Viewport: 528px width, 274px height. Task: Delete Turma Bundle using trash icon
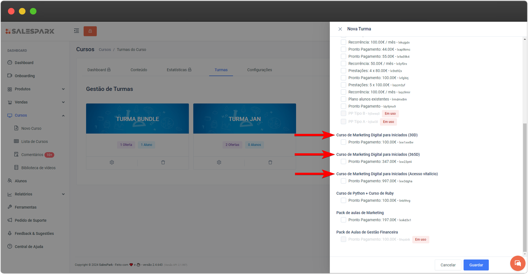coord(163,162)
